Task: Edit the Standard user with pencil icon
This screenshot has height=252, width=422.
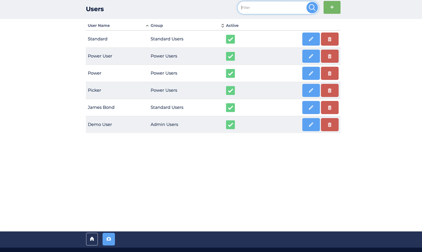Action: pos(311,39)
